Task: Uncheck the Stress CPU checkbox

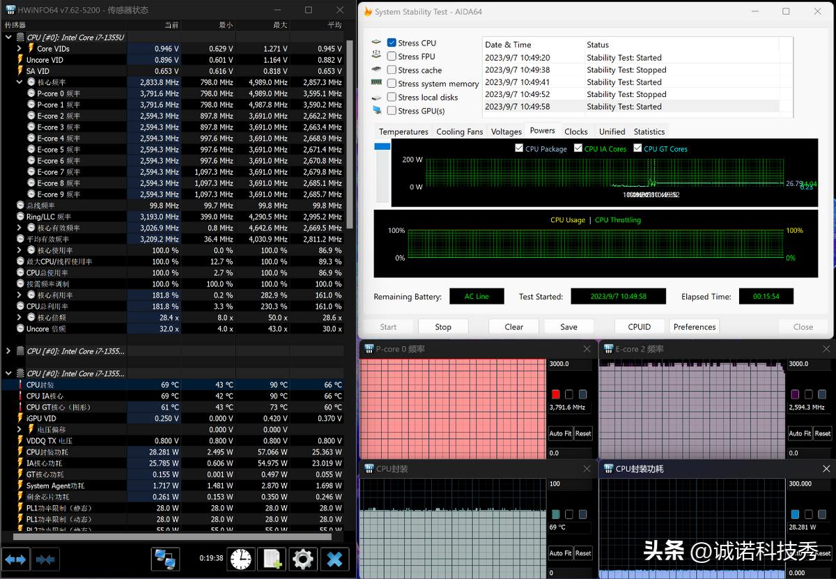Action: [x=392, y=43]
